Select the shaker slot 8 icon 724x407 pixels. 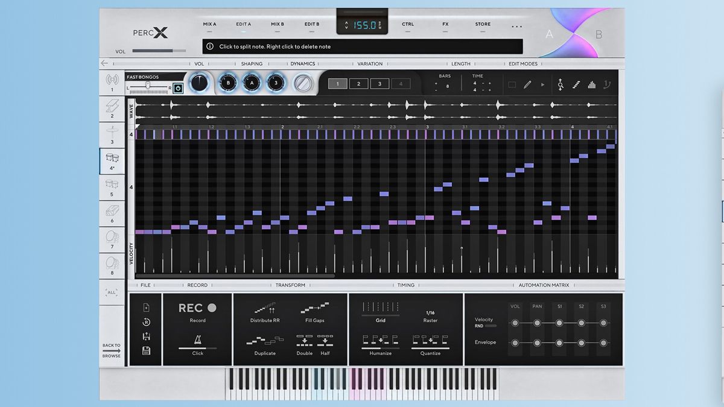point(112,263)
